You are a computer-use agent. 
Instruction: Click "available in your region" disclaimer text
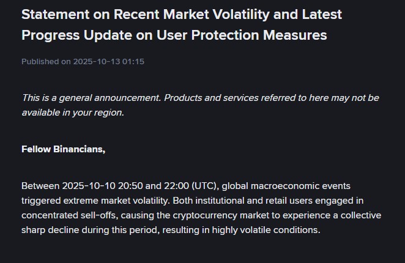click(x=72, y=113)
